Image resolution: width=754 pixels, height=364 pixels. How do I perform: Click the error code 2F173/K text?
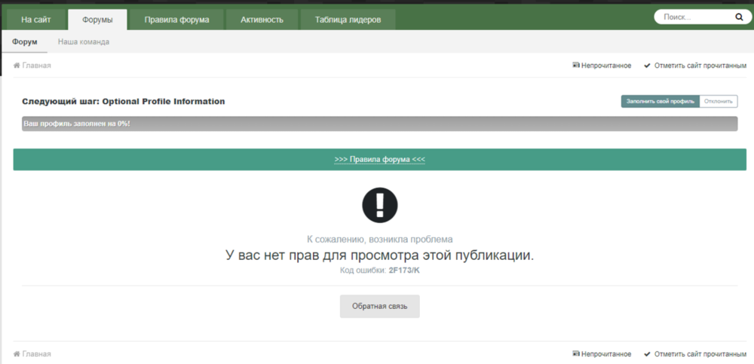click(404, 271)
